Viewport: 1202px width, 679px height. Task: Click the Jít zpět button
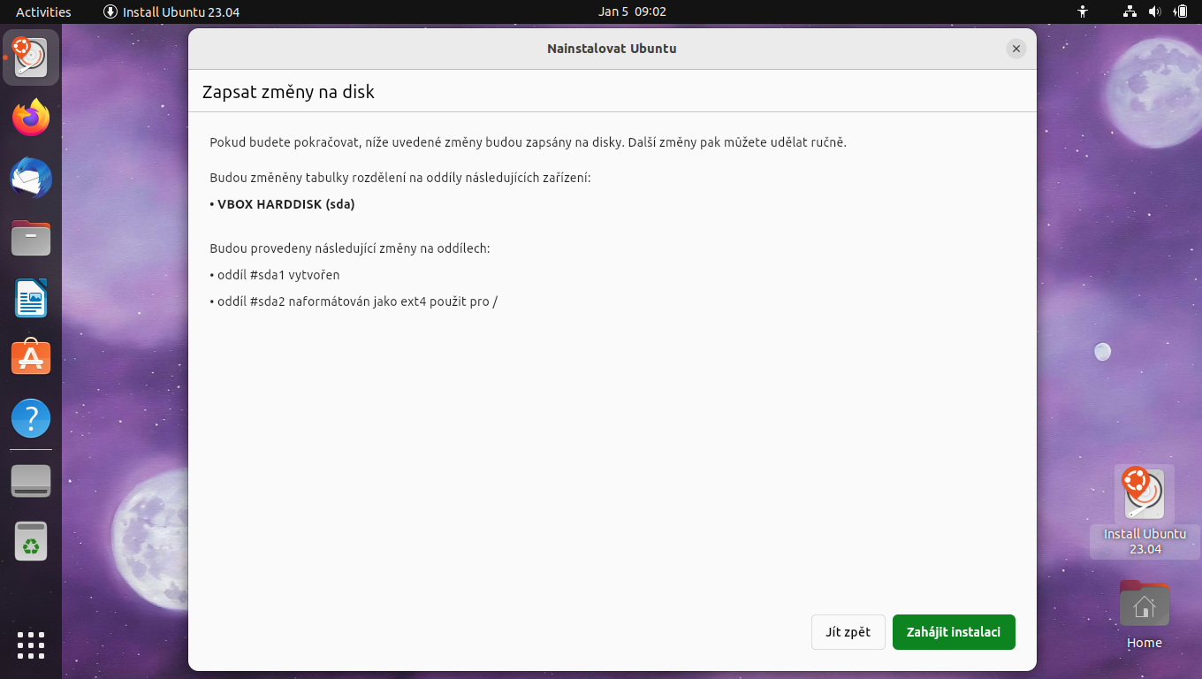848,632
